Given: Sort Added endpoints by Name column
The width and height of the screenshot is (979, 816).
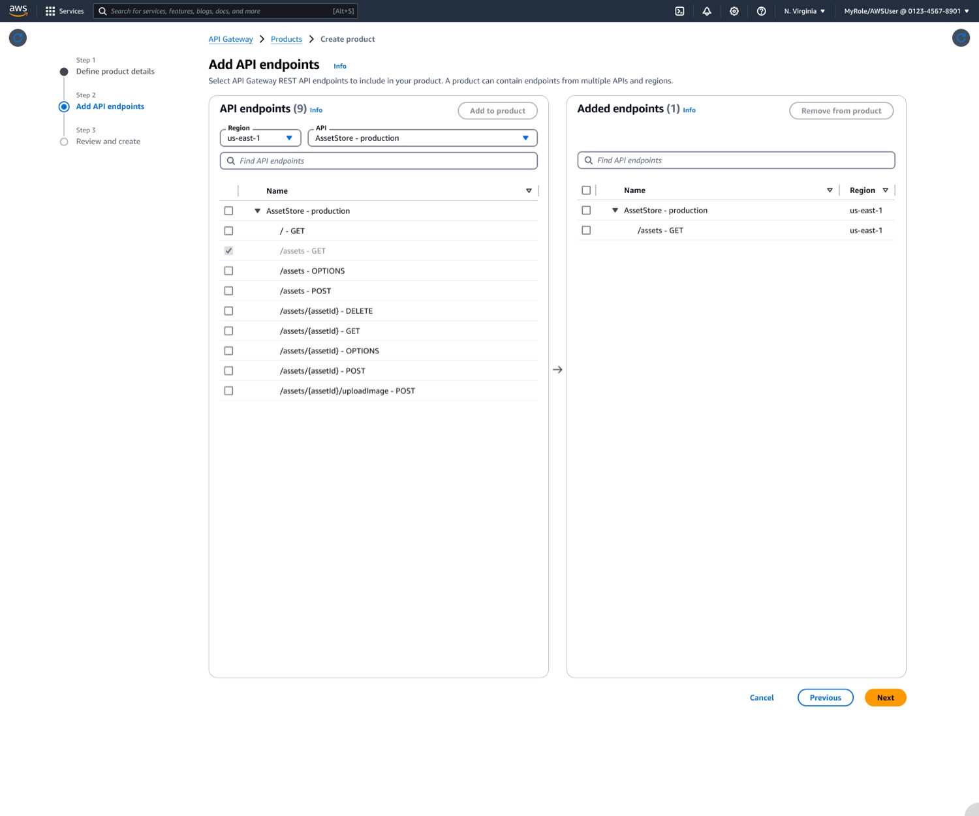Looking at the screenshot, I should pyautogui.click(x=830, y=190).
